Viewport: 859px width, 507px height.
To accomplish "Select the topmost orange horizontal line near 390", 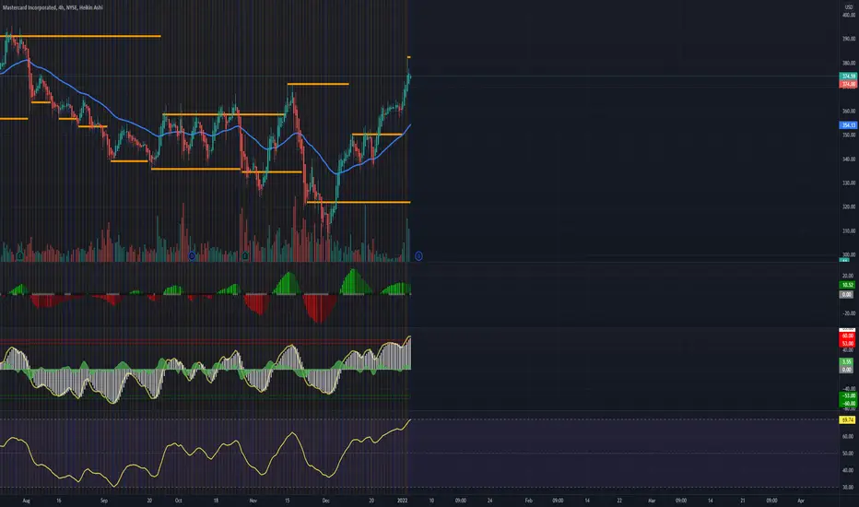I will 80,36.
